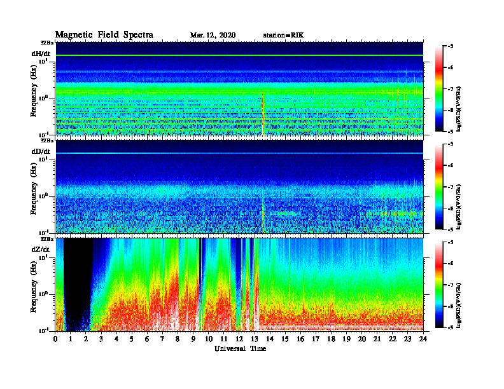This screenshot has height=389, width=504.
Task: Click the -5 label on dZ/dt color scale
Action: (x=450, y=242)
